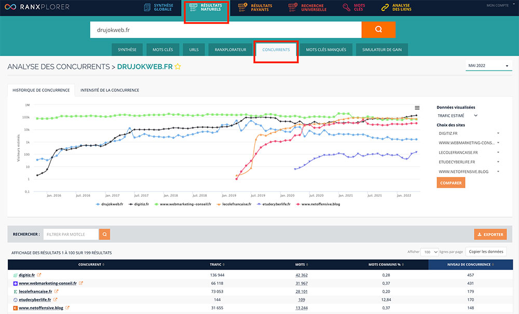Click the orange search magnifier button
This screenshot has width=519, height=314.
(378, 30)
